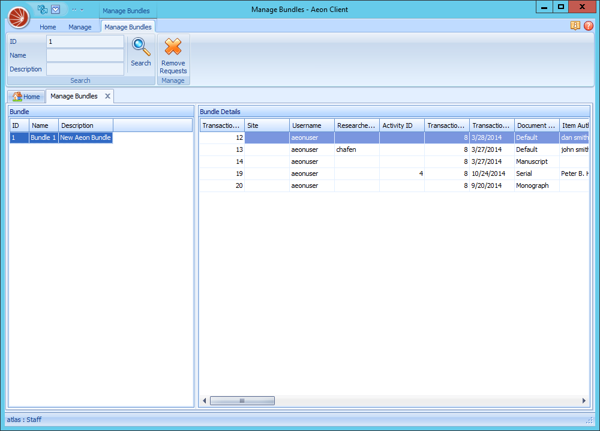This screenshot has width=600, height=431.
Task: Sort Bundle Details by the Username column
Action: (x=306, y=125)
